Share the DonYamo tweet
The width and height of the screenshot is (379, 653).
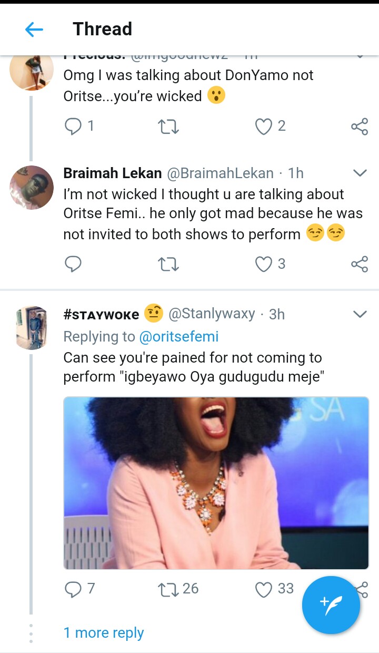tap(359, 126)
